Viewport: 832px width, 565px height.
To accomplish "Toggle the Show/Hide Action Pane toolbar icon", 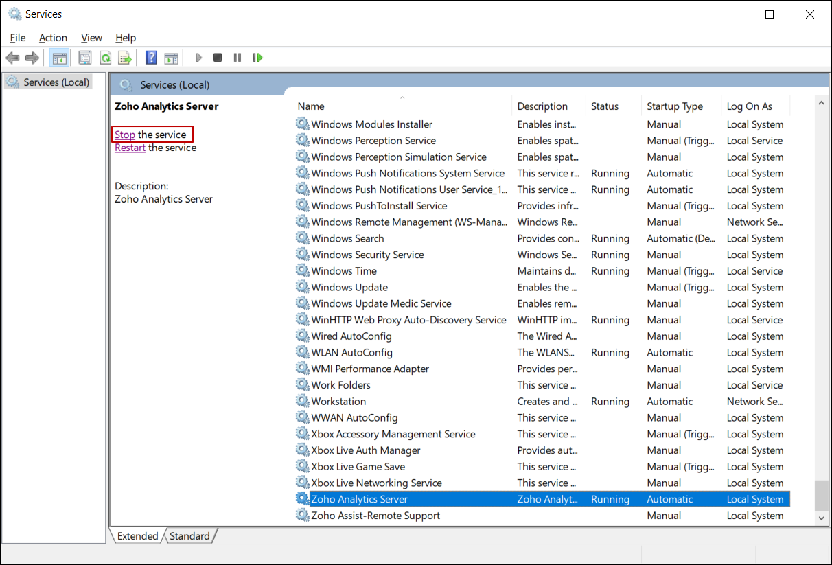I will (x=171, y=58).
